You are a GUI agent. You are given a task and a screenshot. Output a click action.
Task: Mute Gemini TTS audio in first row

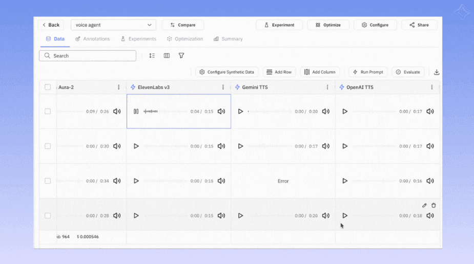point(325,112)
